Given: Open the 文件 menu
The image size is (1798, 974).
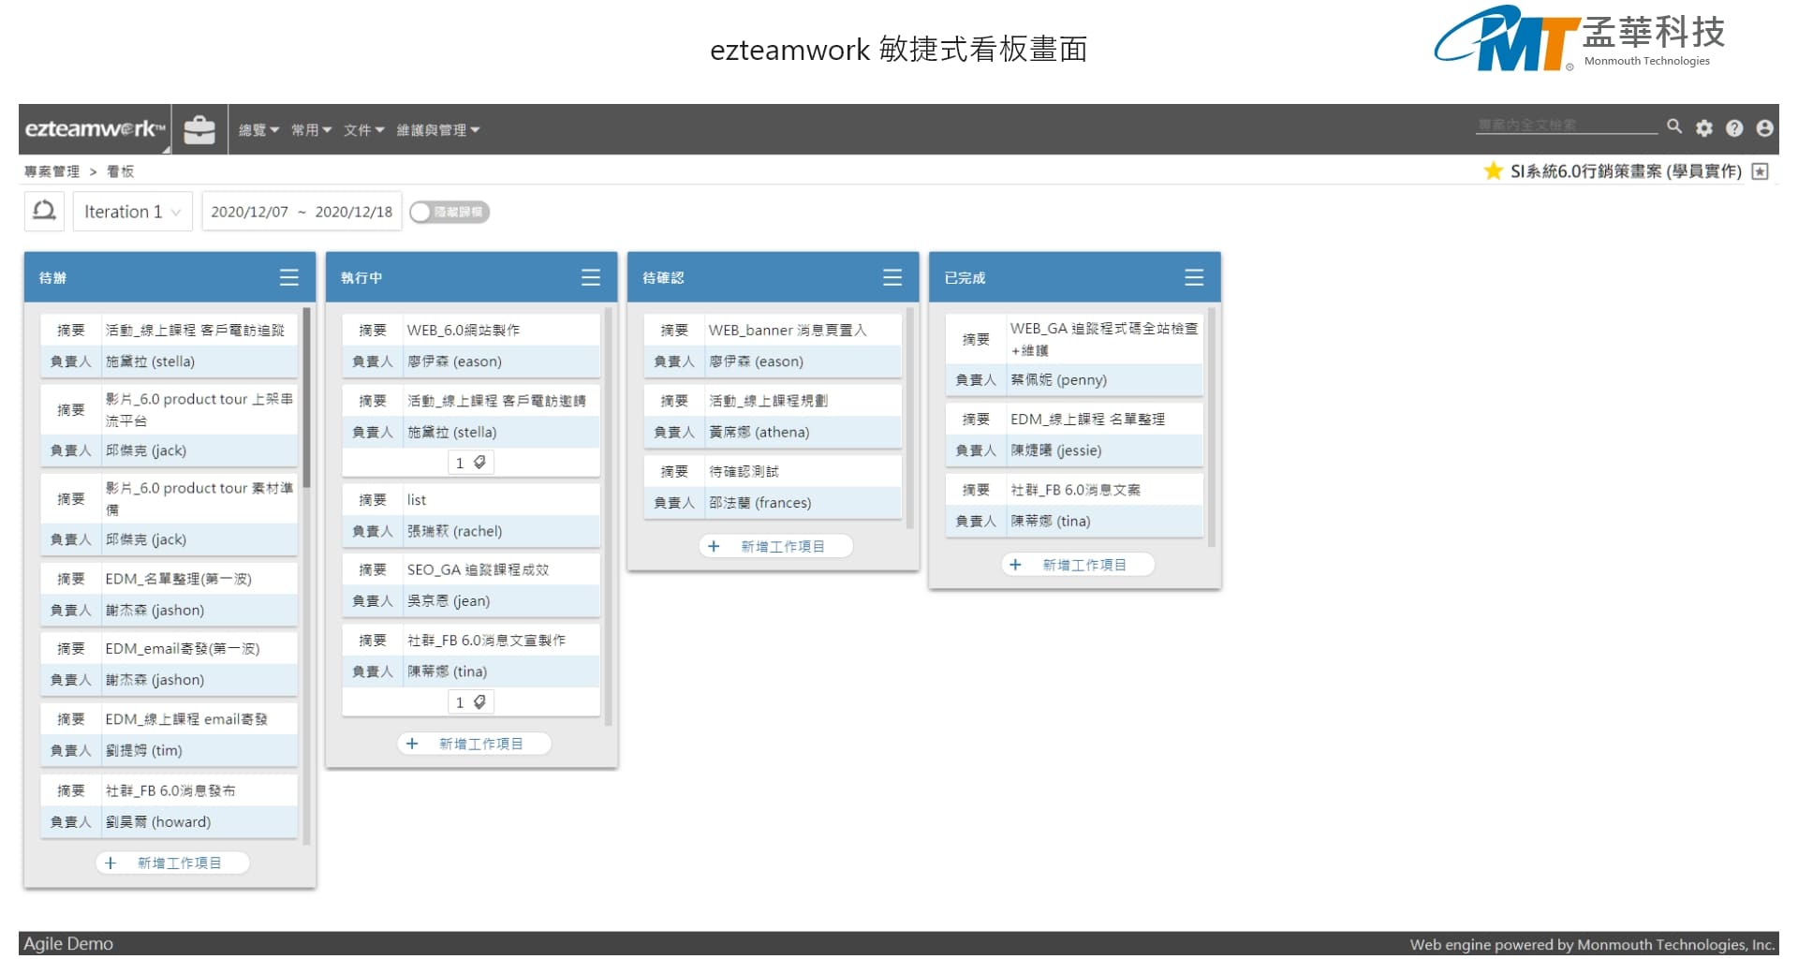Looking at the screenshot, I should coord(363,130).
